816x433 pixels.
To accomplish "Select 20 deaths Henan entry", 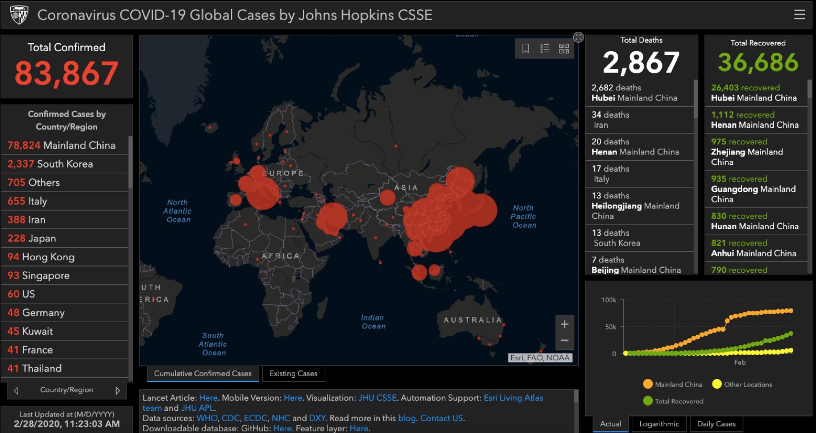I will [x=639, y=147].
